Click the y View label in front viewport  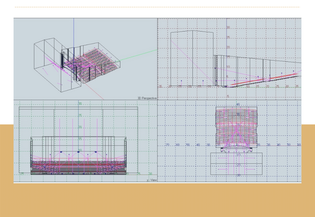tap(152, 180)
